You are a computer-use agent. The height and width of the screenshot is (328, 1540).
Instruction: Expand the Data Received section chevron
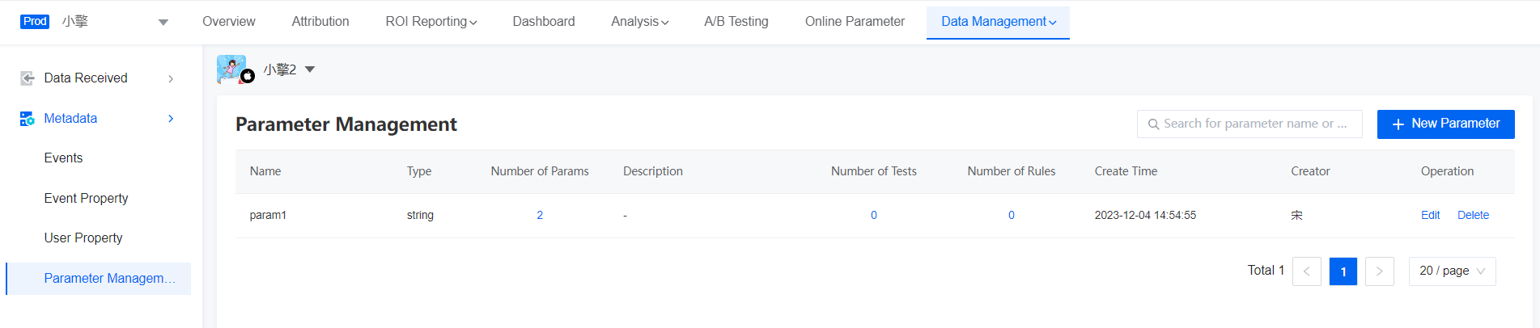pyautogui.click(x=171, y=78)
